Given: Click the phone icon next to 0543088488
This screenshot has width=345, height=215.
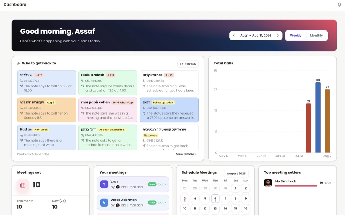Looking at the screenshot, I should tap(144, 81).
